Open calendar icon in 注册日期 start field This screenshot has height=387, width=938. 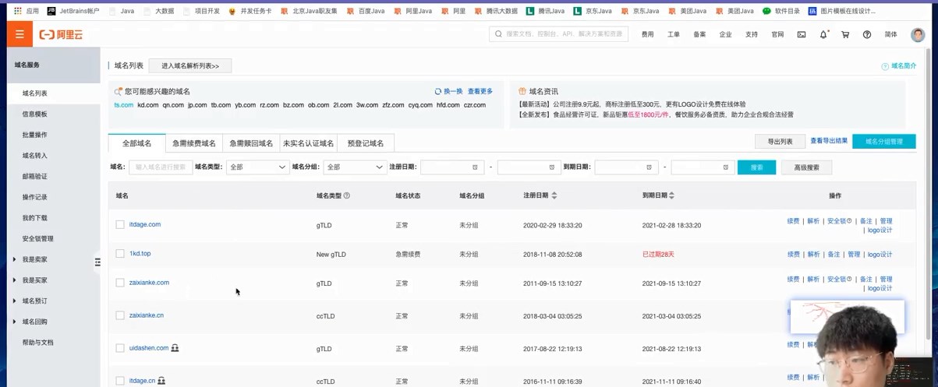point(475,167)
